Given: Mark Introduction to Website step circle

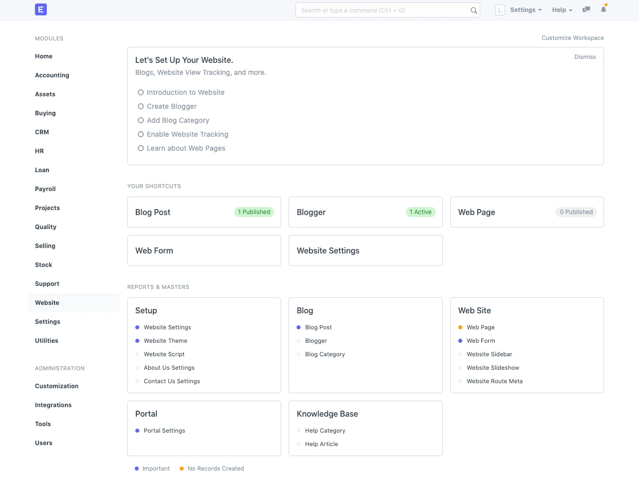Looking at the screenshot, I should point(141,92).
